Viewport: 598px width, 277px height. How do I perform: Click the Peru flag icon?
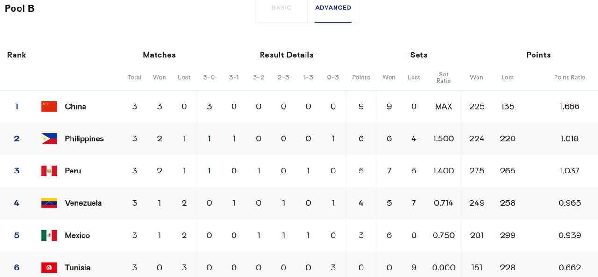(x=49, y=171)
